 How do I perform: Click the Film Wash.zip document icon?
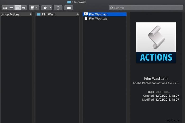(86, 18)
